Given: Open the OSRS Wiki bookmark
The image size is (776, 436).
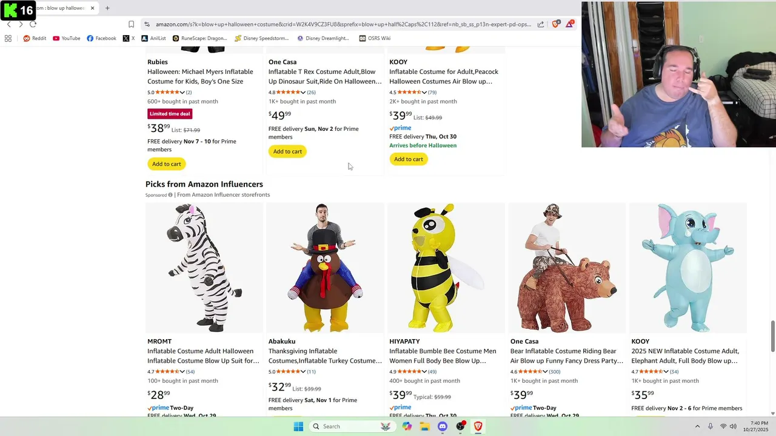Looking at the screenshot, I should [375, 38].
